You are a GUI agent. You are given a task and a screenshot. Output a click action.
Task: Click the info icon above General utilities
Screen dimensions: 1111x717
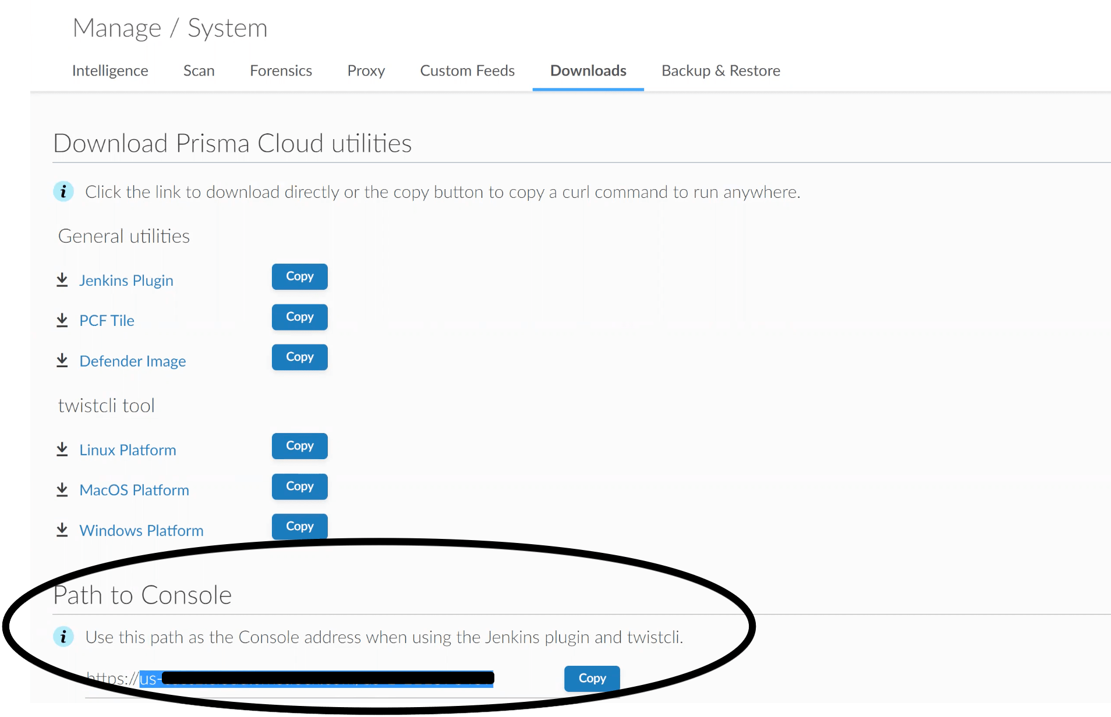click(64, 191)
